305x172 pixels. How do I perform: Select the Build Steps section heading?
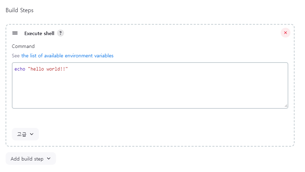19,10
